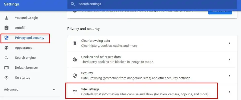The width and height of the screenshot is (241, 100).
Task: Click the On startup power icon
Action: pos(7,78)
